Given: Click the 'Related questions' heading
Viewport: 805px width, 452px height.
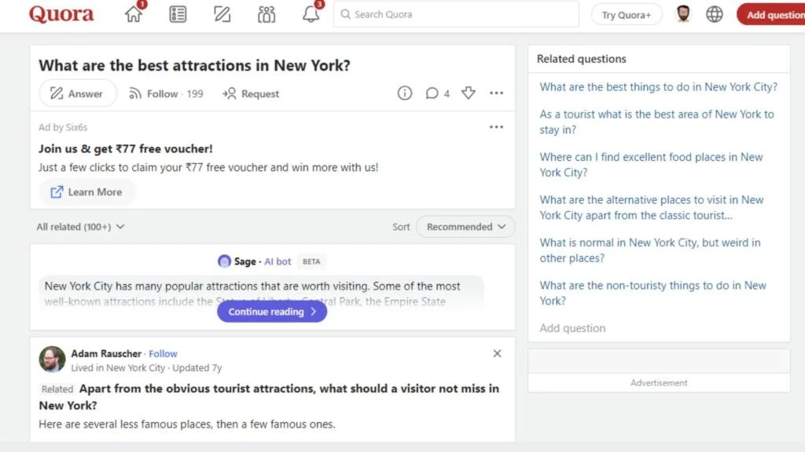Looking at the screenshot, I should 582,59.
